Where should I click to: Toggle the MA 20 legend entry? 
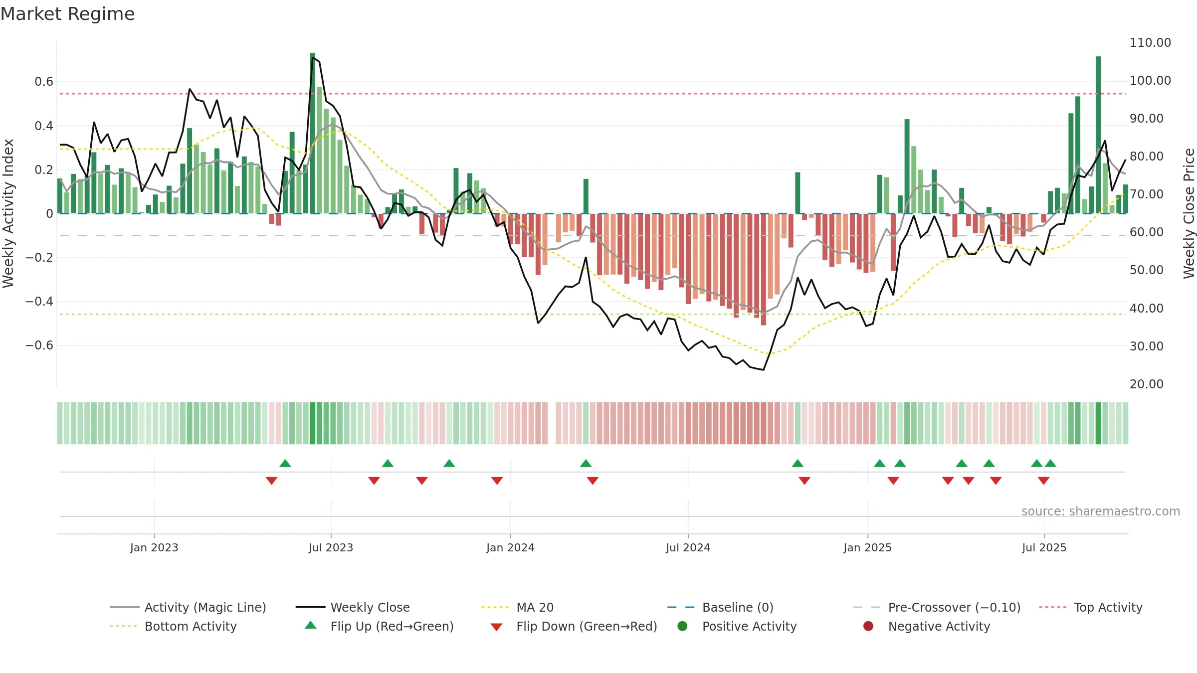tap(517, 607)
